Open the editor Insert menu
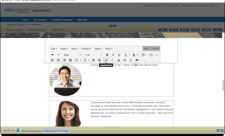Image resolution: width=225 pixels, height=136 pixels. tap(64, 49)
